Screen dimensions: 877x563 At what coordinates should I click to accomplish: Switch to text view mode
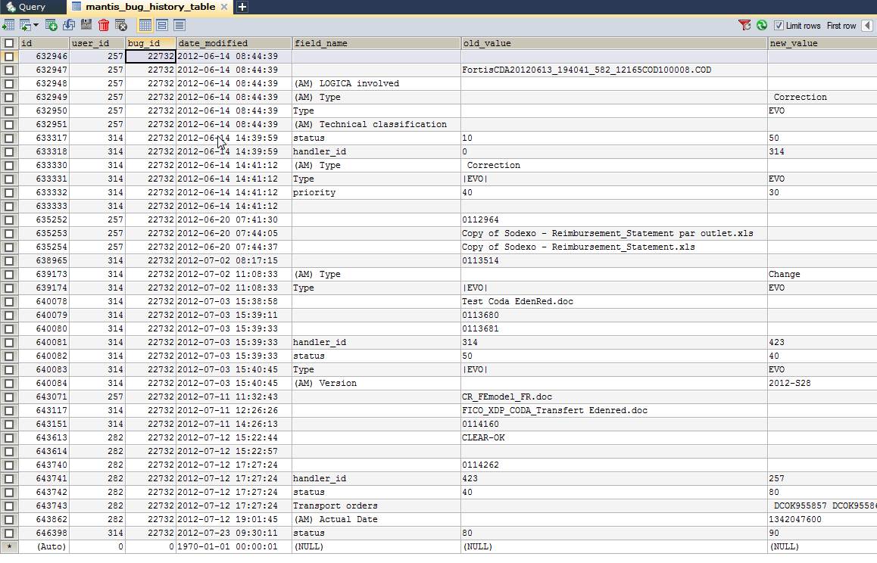179,25
